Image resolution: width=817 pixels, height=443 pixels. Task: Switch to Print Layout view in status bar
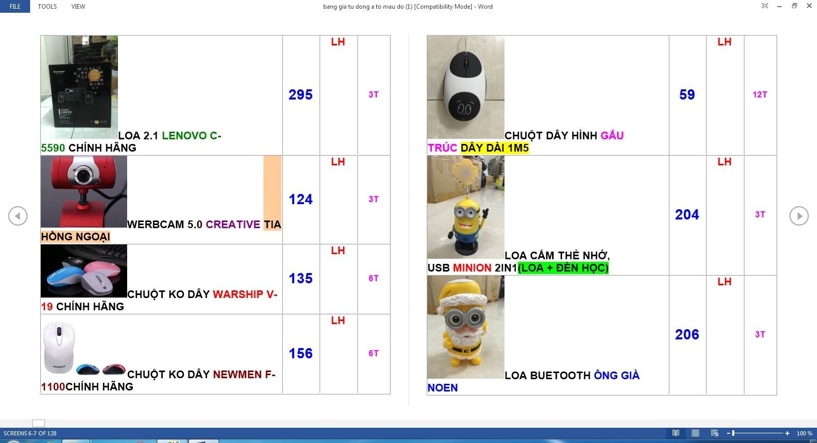point(695,433)
